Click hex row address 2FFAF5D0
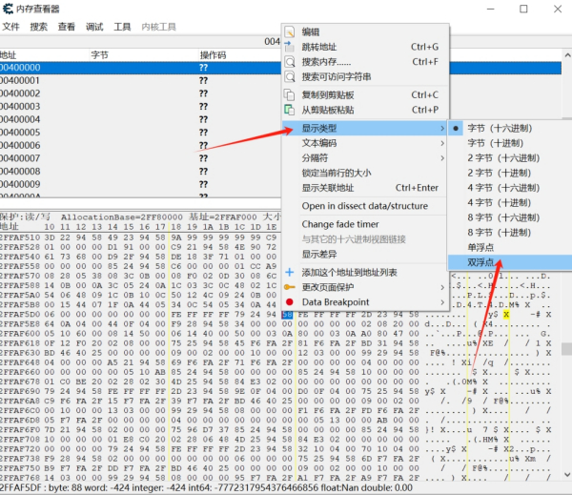Screen dimensions: 572x495 [20, 315]
